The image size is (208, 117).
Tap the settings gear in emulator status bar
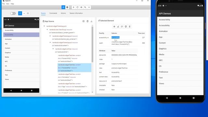point(163,6)
